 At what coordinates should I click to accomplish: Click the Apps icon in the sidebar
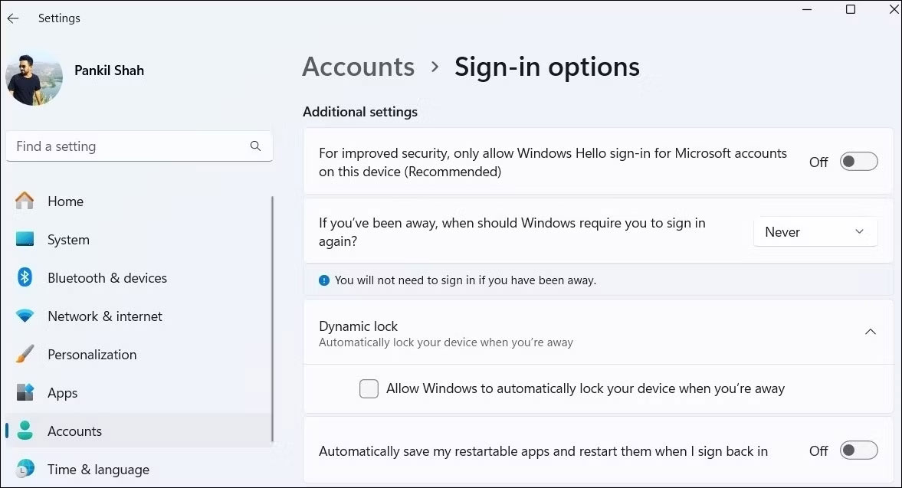click(x=25, y=392)
